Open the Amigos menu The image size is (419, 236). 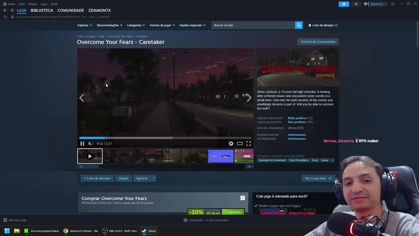tap(33, 4)
